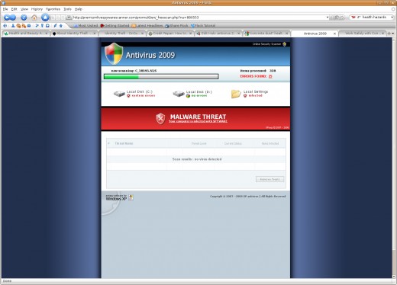Open My World globe icon in Flock toolbar
397x285 pixels.
pos(5,26)
